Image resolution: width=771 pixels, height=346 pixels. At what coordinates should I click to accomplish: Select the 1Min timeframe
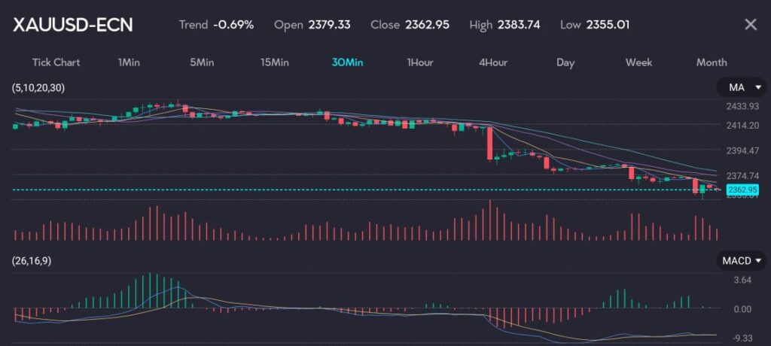130,62
